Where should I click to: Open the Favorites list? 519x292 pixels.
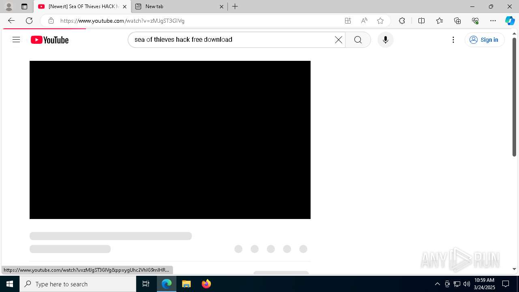click(440, 21)
